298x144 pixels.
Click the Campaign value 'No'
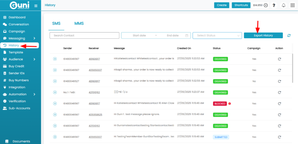click(254, 81)
